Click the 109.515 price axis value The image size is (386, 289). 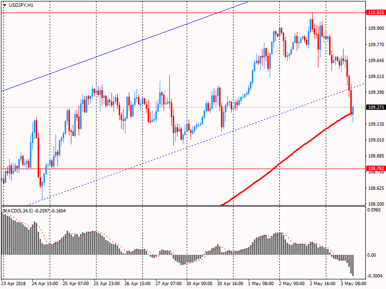(x=376, y=77)
